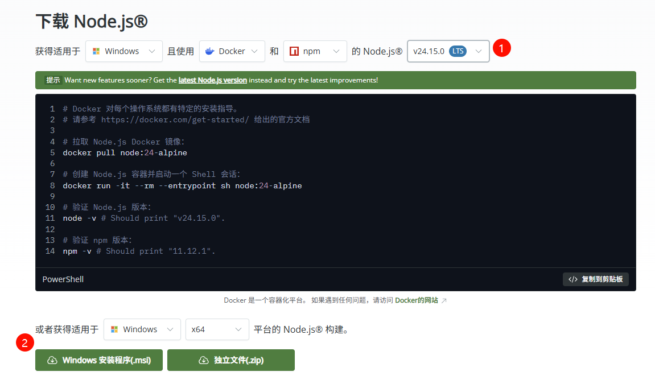Open the Docker的网站 link

click(417, 300)
